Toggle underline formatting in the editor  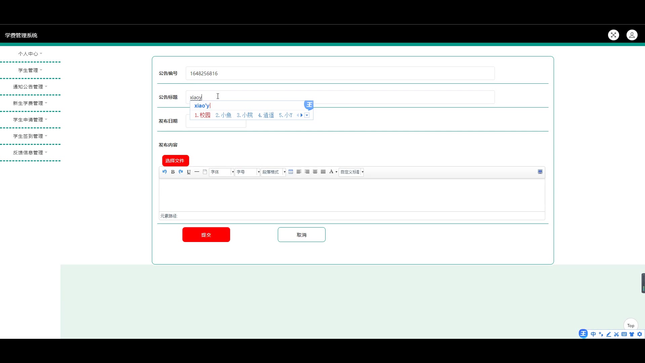[x=189, y=172]
